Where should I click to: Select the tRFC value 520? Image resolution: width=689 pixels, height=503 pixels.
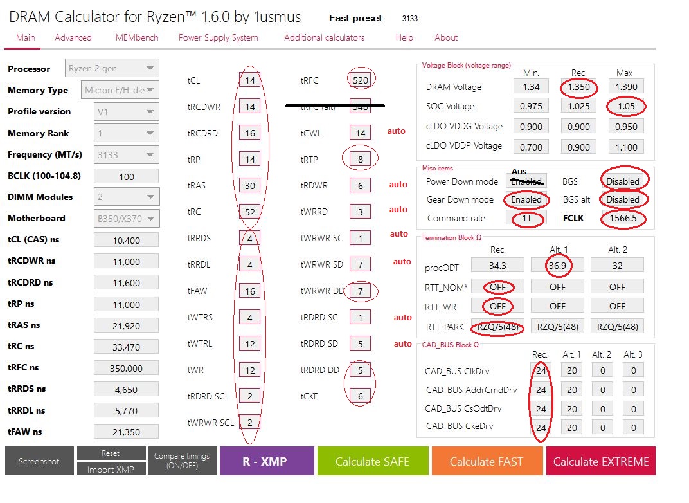pyautogui.click(x=361, y=80)
